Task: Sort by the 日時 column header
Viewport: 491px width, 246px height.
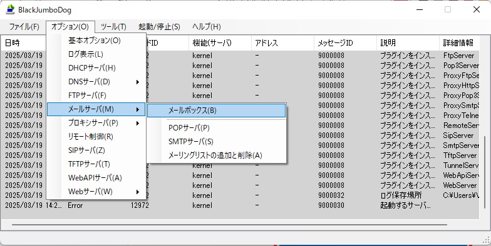Action: (24, 42)
